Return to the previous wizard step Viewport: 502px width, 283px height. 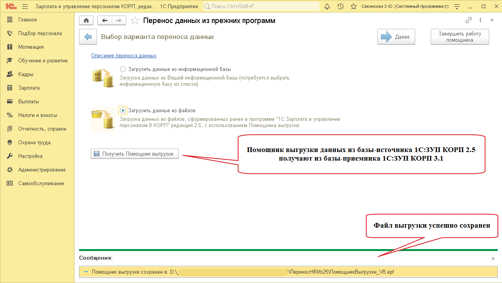coord(88,37)
